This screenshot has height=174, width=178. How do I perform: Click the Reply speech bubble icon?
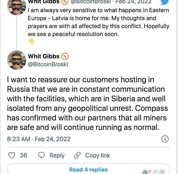42,155
